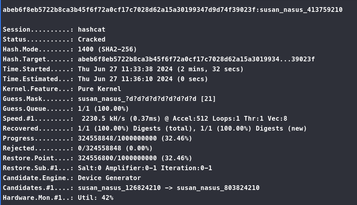This screenshot has width=357, height=205.
Task: Click the Guess.Queue value 1/1 (100.00%)
Action: [103, 109]
